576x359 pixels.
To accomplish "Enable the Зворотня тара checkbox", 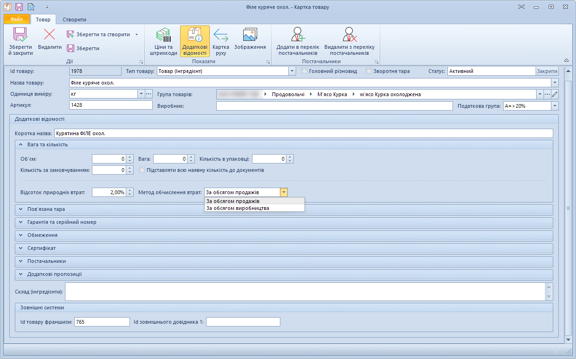I will point(369,71).
